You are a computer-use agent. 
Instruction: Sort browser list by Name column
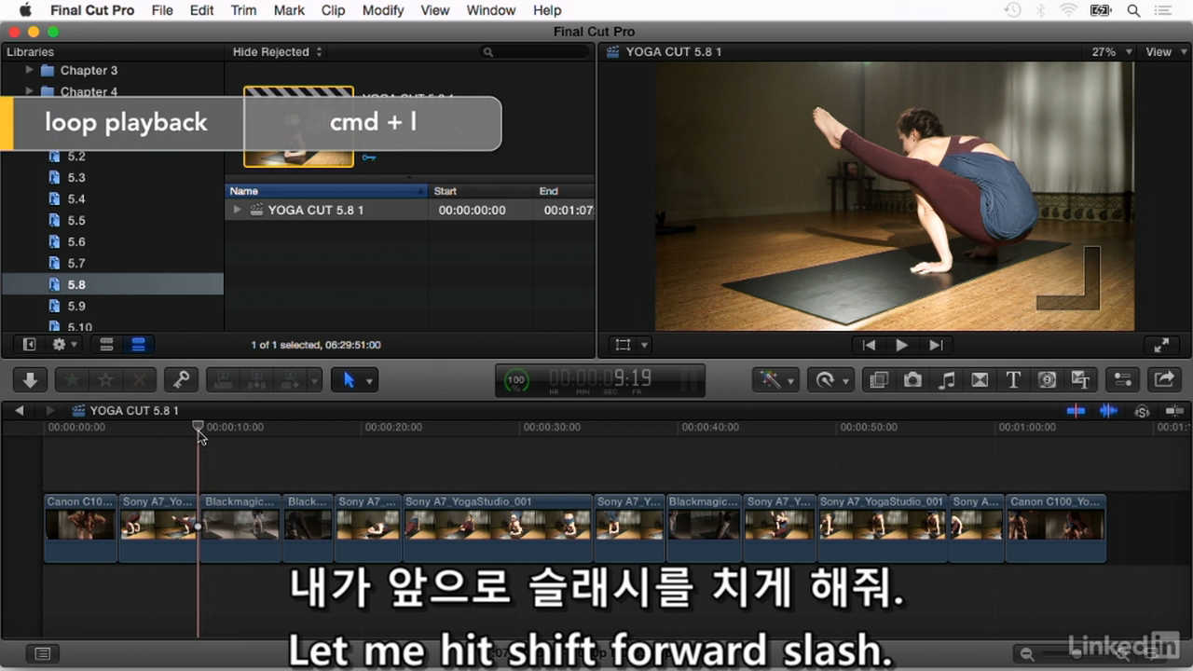pyautogui.click(x=326, y=190)
